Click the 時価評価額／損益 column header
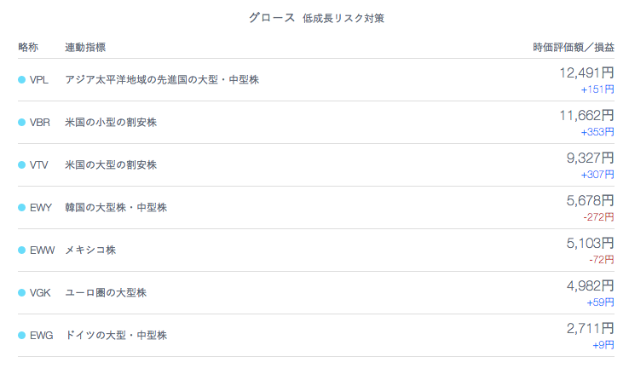Screen dimensions: 629x380 coord(573,46)
